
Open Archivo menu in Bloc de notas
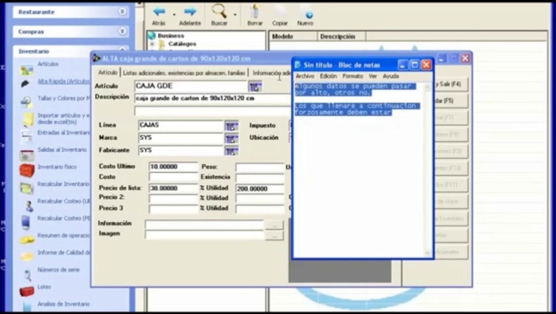click(x=305, y=76)
